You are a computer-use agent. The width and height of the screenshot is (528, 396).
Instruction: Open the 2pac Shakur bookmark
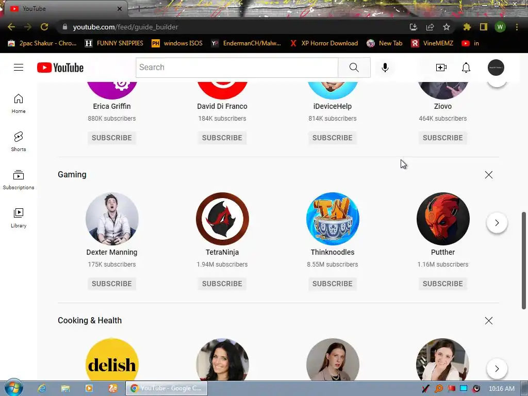tap(42, 43)
